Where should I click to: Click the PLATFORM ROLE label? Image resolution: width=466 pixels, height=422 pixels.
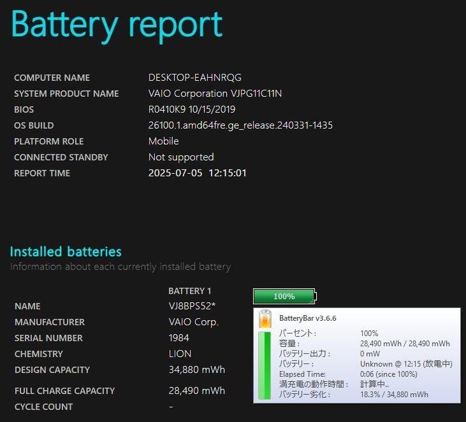(48, 141)
